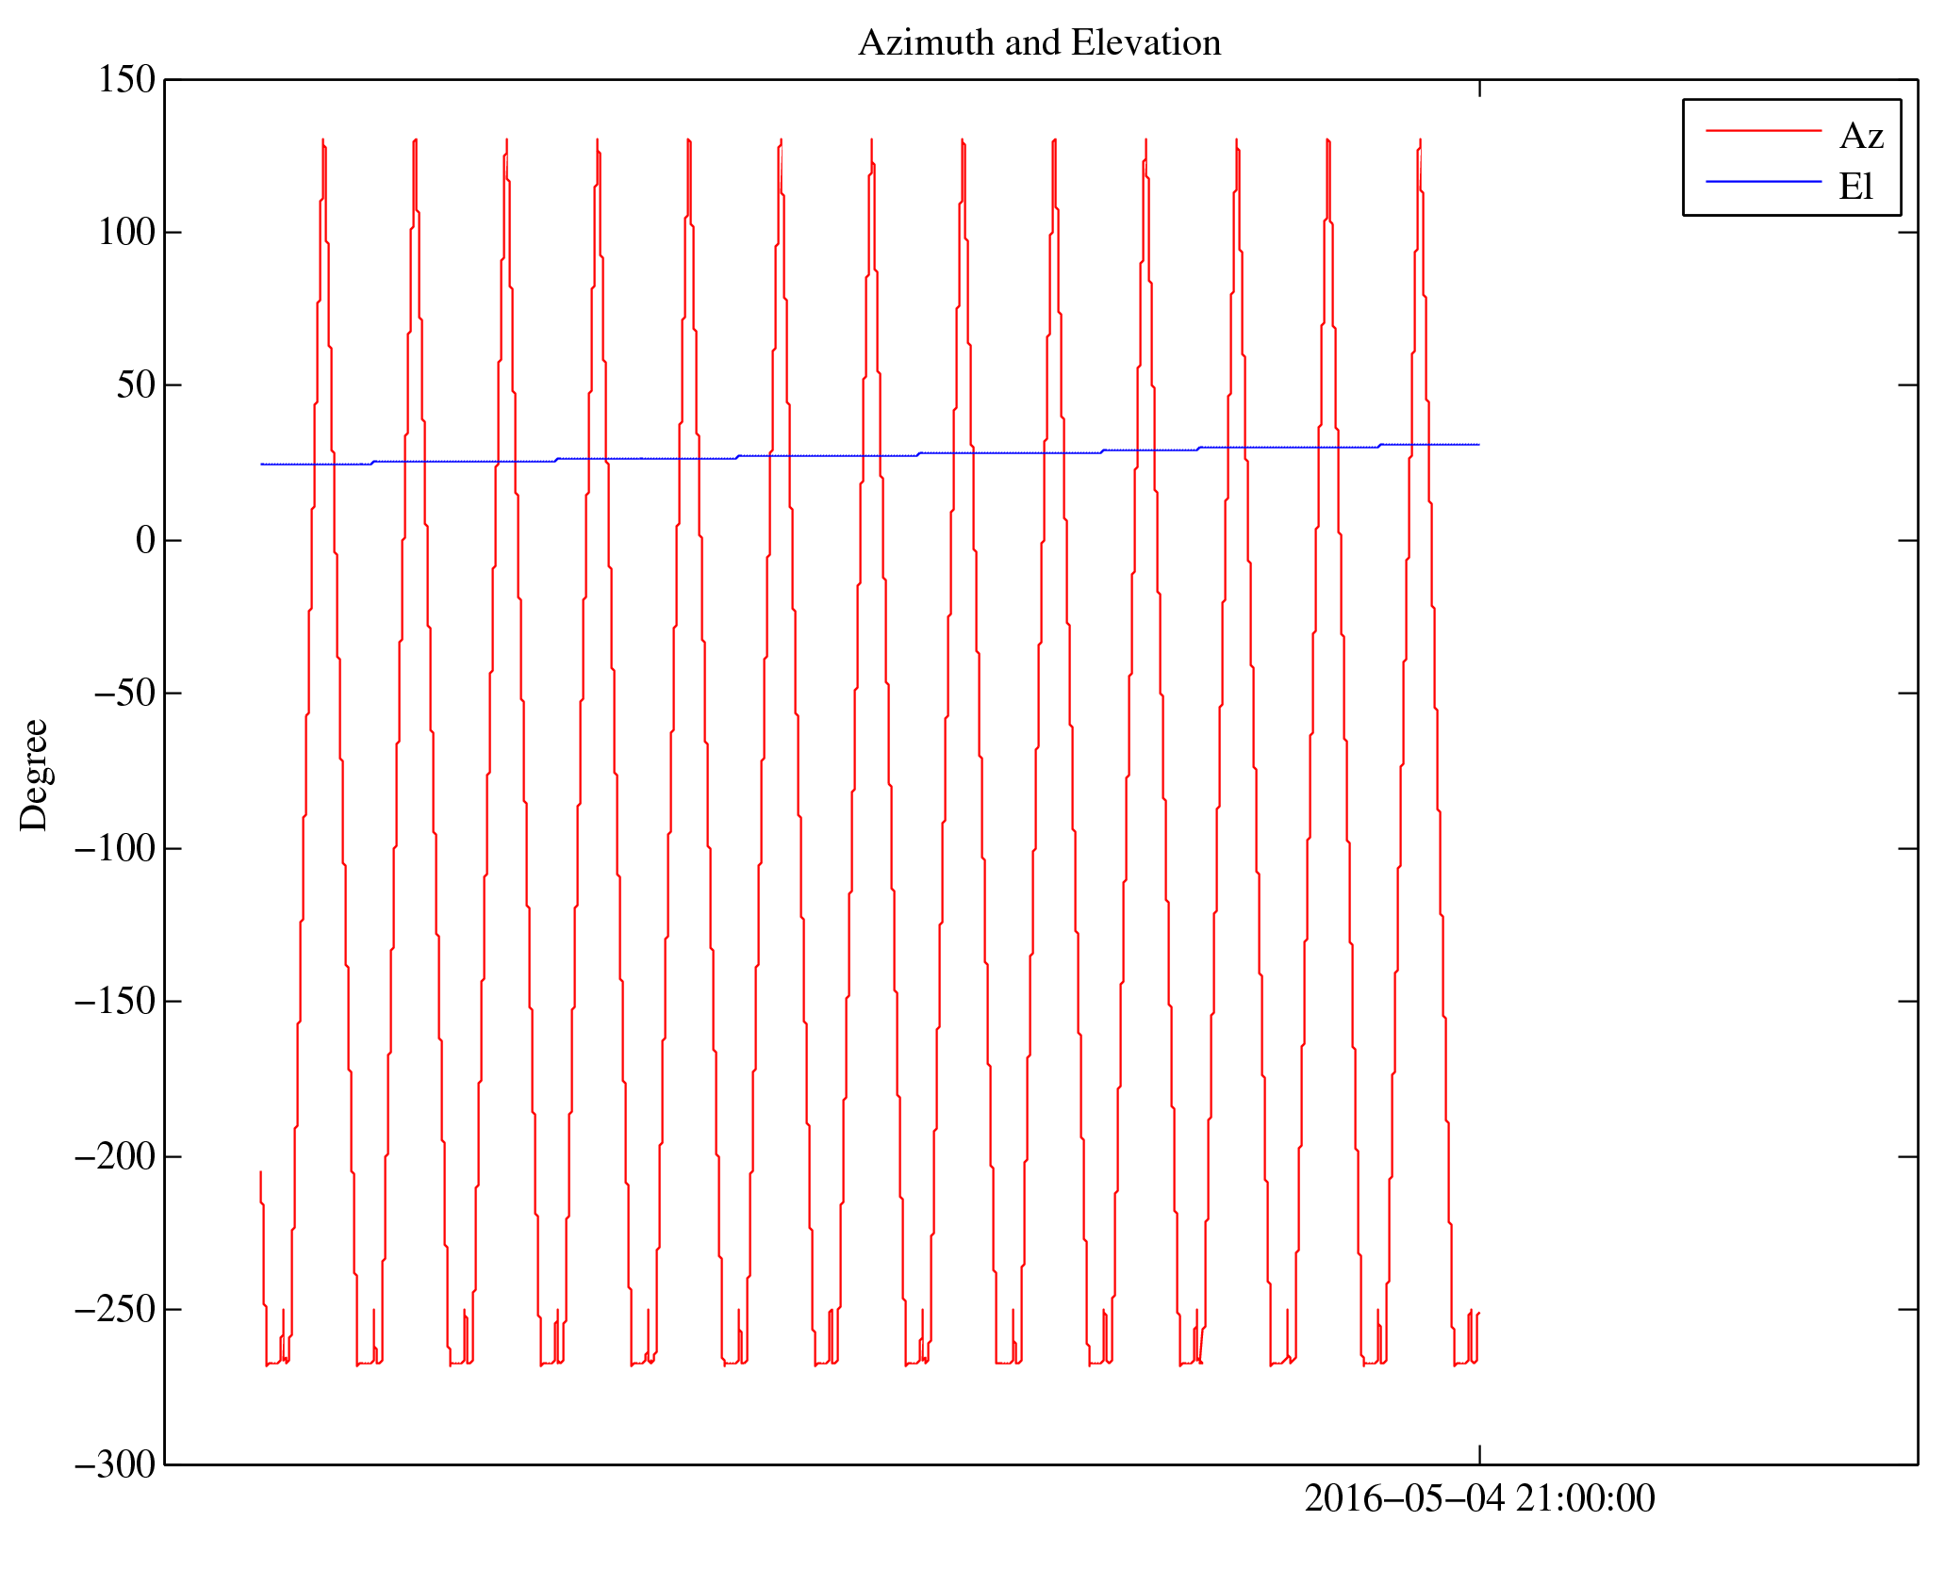The height and width of the screenshot is (1586, 1945).
Task: Click the blue line sample in legend
Action: click(x=1762, y=181)
